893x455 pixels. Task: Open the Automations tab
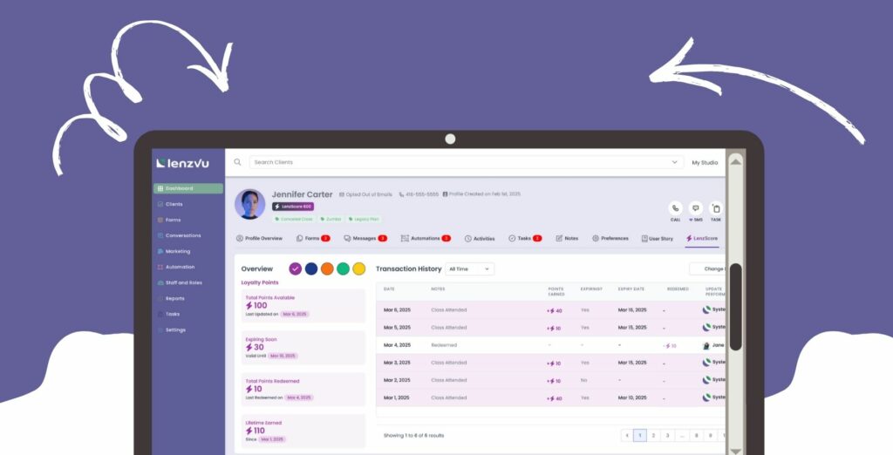pyautogui.click(x=425, y=238)
